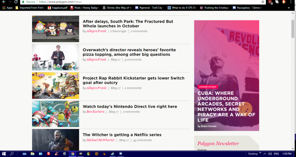Screen dimensions: 296x157
Task: Expand the Desktop toolbar chevron
Action: (260, 153)
